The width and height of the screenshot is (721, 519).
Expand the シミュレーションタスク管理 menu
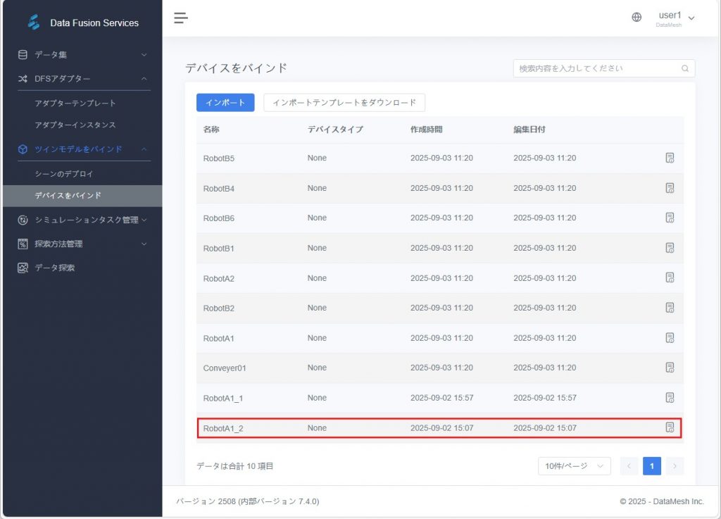pyautogui.click(x=81, y=220)
